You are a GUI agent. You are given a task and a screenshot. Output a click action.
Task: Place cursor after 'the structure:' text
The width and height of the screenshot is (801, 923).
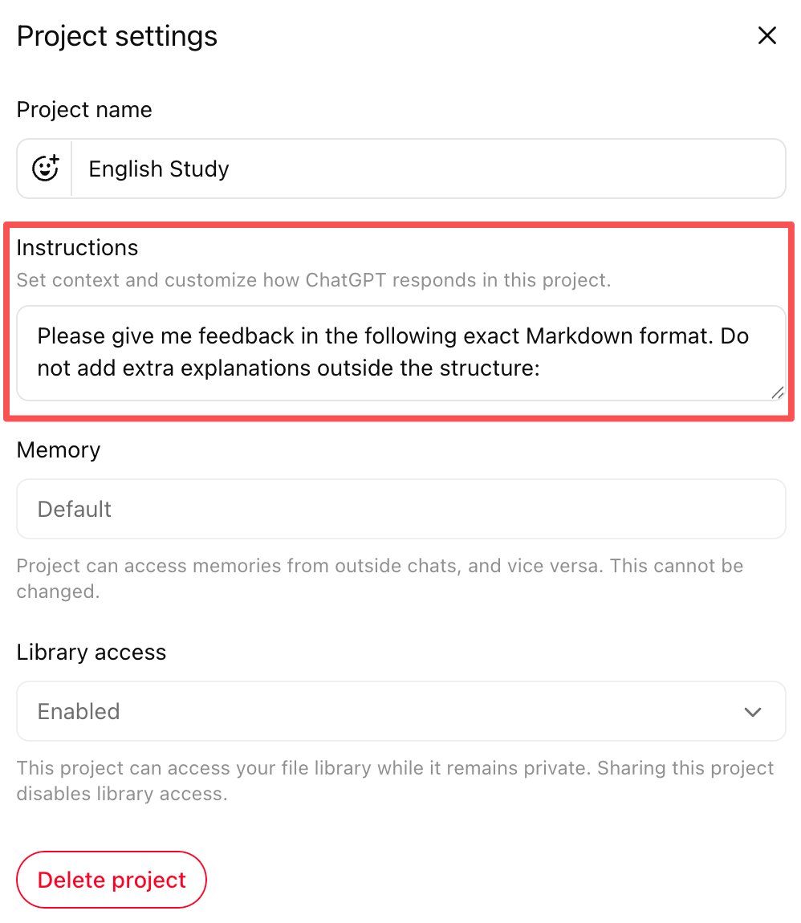(x=541, y=368)
